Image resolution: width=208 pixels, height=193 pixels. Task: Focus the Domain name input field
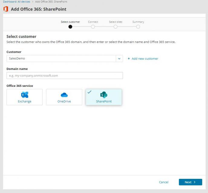tap(65, 75)
